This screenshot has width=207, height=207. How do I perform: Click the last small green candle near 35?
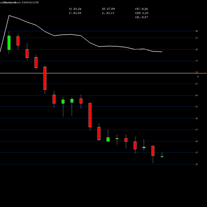pyautogui.click(x=162, y=156)
